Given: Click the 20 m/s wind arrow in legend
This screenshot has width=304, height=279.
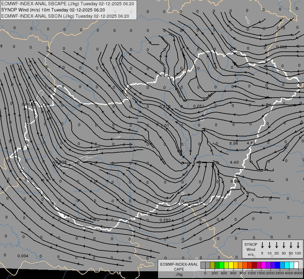Looking at the screenshot, I should [x=276, y=245].
